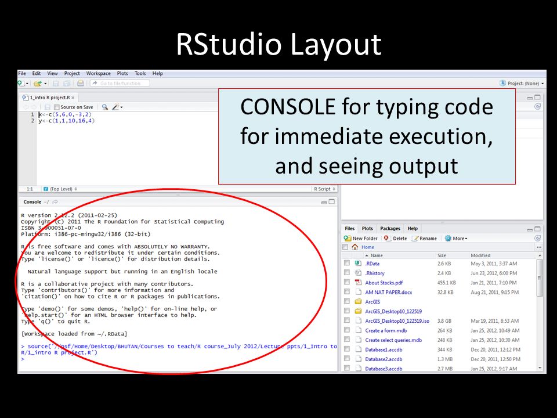Click the .Rhistory file icon
557x418 pixels.
(358, 273)
